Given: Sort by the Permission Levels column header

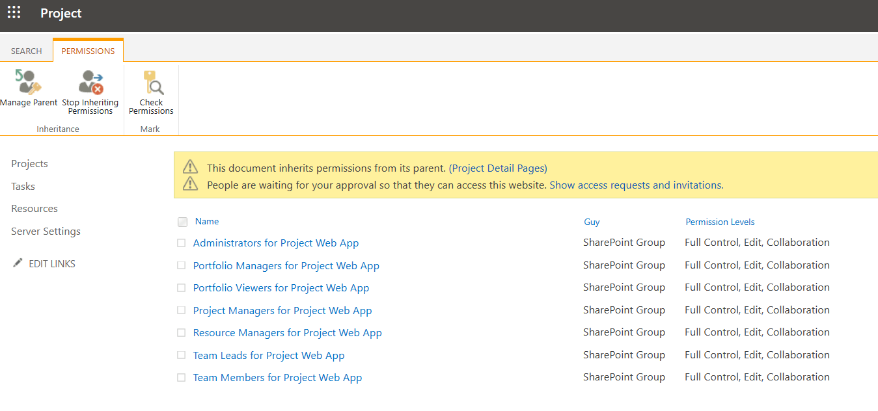Looking at the screenshot, I should tap(720, 222).
